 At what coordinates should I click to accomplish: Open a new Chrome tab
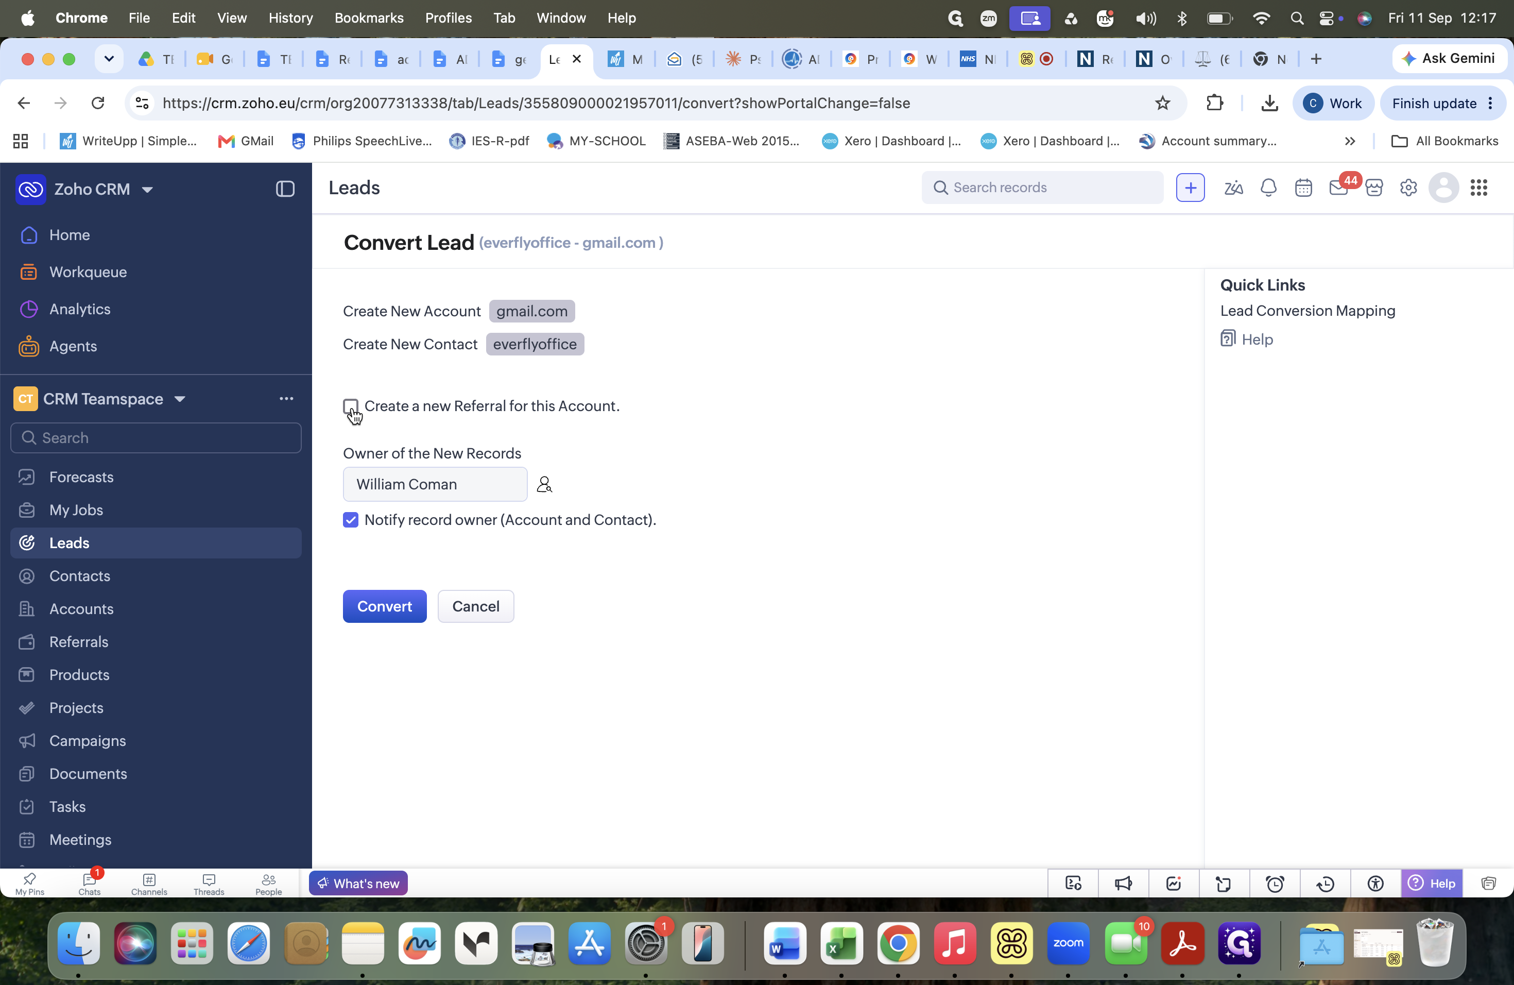pos(1316,59)
